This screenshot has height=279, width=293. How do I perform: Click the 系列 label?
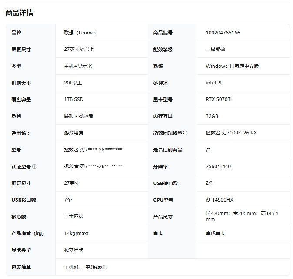click(16, 116)
